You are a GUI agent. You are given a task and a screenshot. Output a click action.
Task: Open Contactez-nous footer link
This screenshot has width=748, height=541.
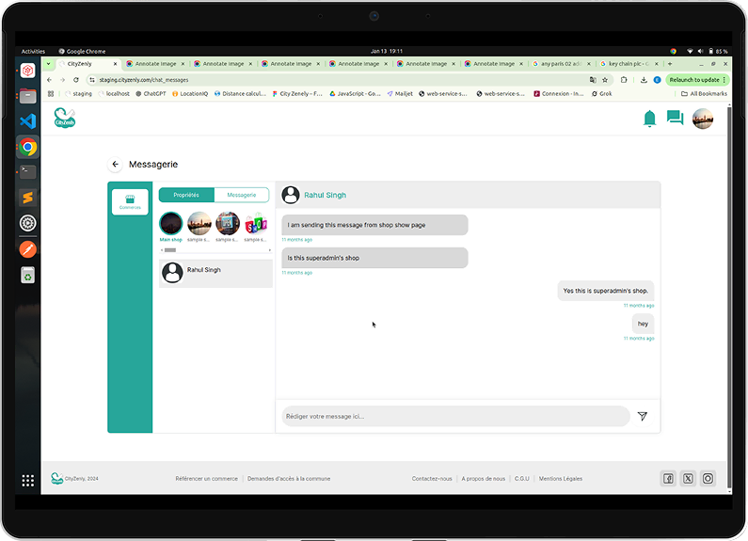point(432,479)
